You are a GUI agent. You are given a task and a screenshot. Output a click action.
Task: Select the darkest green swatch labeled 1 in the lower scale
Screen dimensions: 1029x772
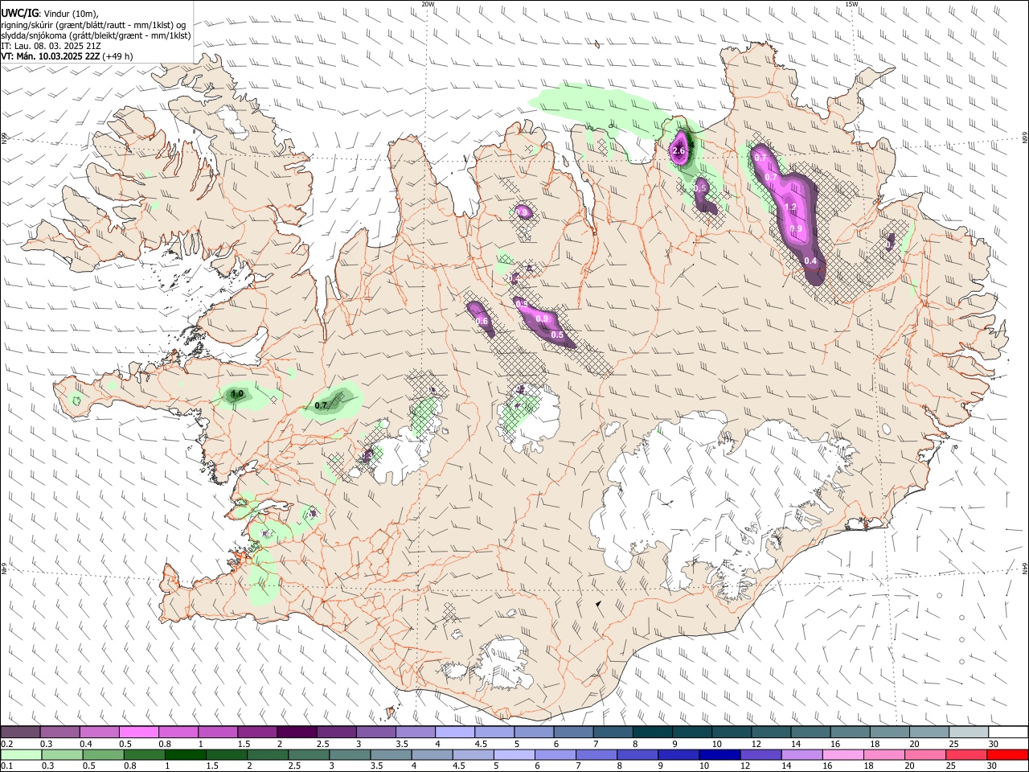click(x=184, y=755)
